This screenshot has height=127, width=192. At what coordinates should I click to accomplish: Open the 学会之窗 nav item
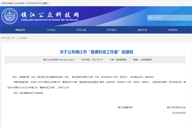(81, 30)
